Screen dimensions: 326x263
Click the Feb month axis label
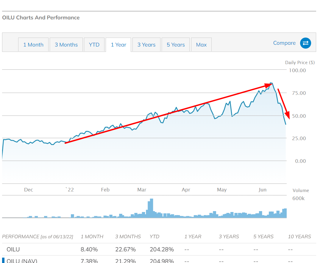pyautogui.click(x=105, y=190)
